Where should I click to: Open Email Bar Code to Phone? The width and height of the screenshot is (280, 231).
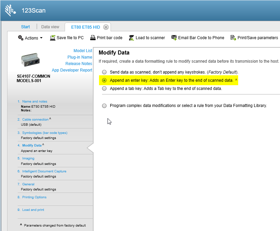(x=174, y=38)
